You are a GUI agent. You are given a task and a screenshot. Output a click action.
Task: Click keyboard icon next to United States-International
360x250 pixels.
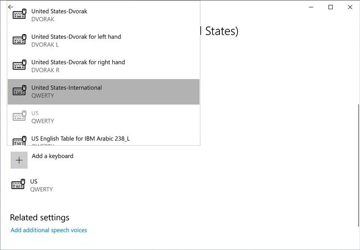coord(19,91)
